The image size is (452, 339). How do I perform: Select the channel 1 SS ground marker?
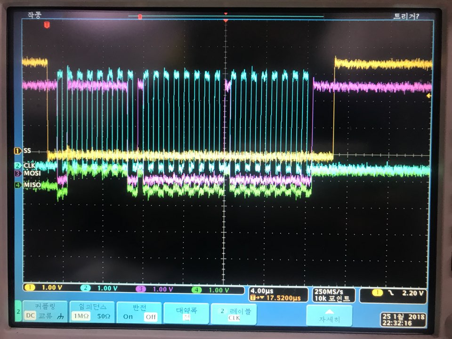(x=18, y=151)
